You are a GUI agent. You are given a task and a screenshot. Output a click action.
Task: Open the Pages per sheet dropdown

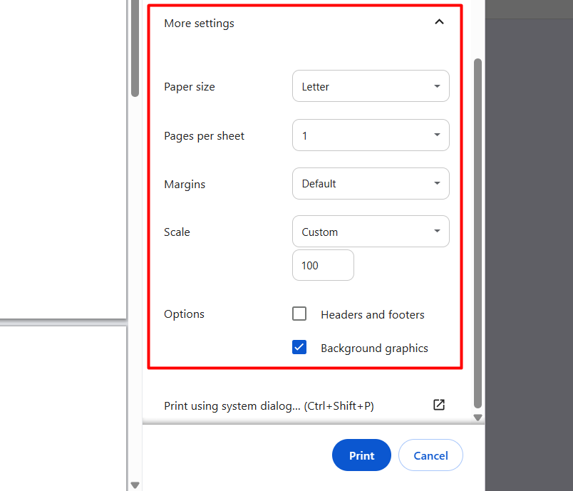point(371,135)
